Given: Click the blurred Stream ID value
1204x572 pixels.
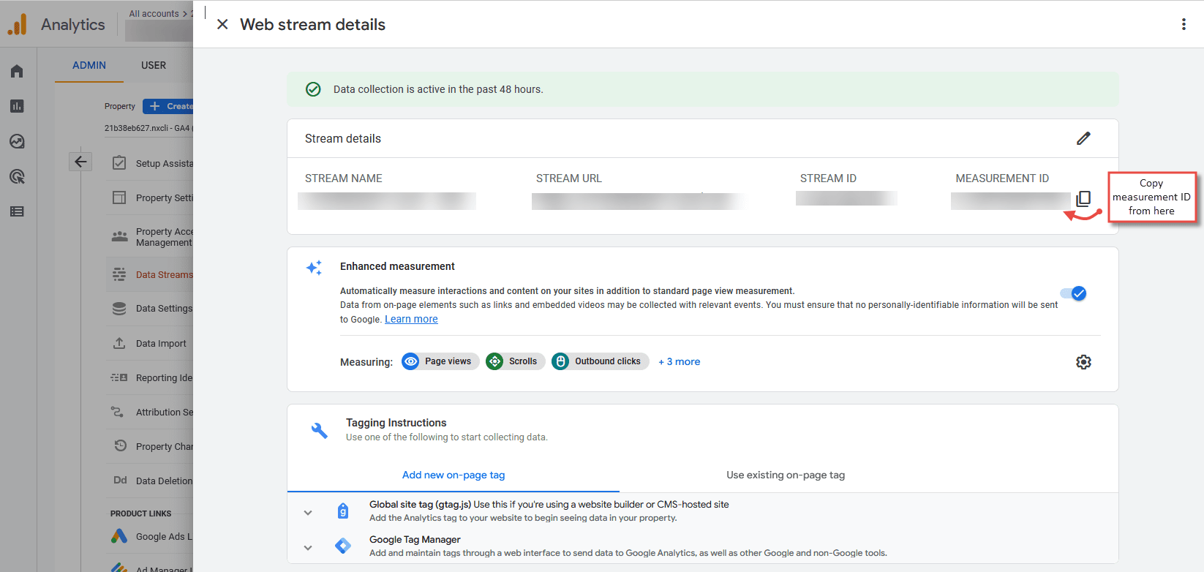Looking at the screenshot, I should (846, 198).
